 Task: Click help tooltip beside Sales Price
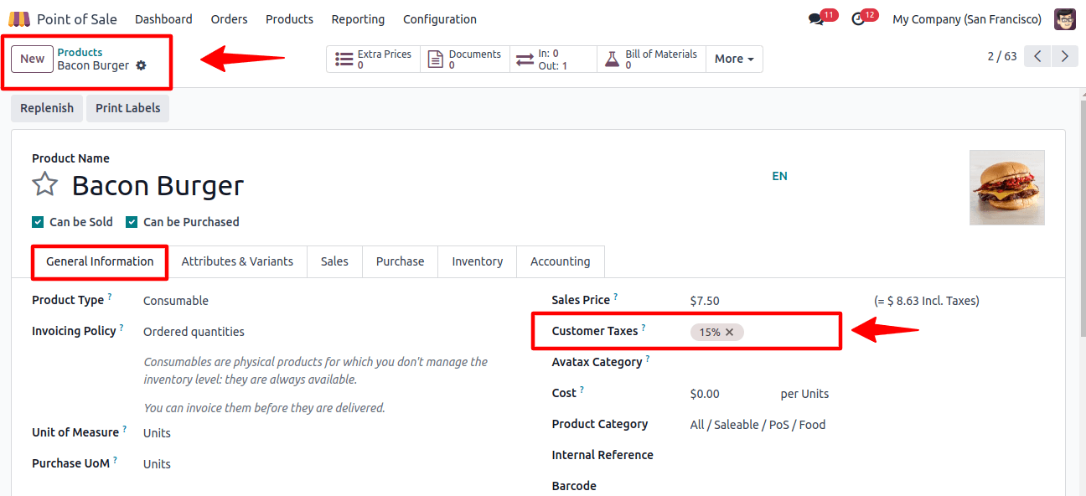[x=616, y=297]
